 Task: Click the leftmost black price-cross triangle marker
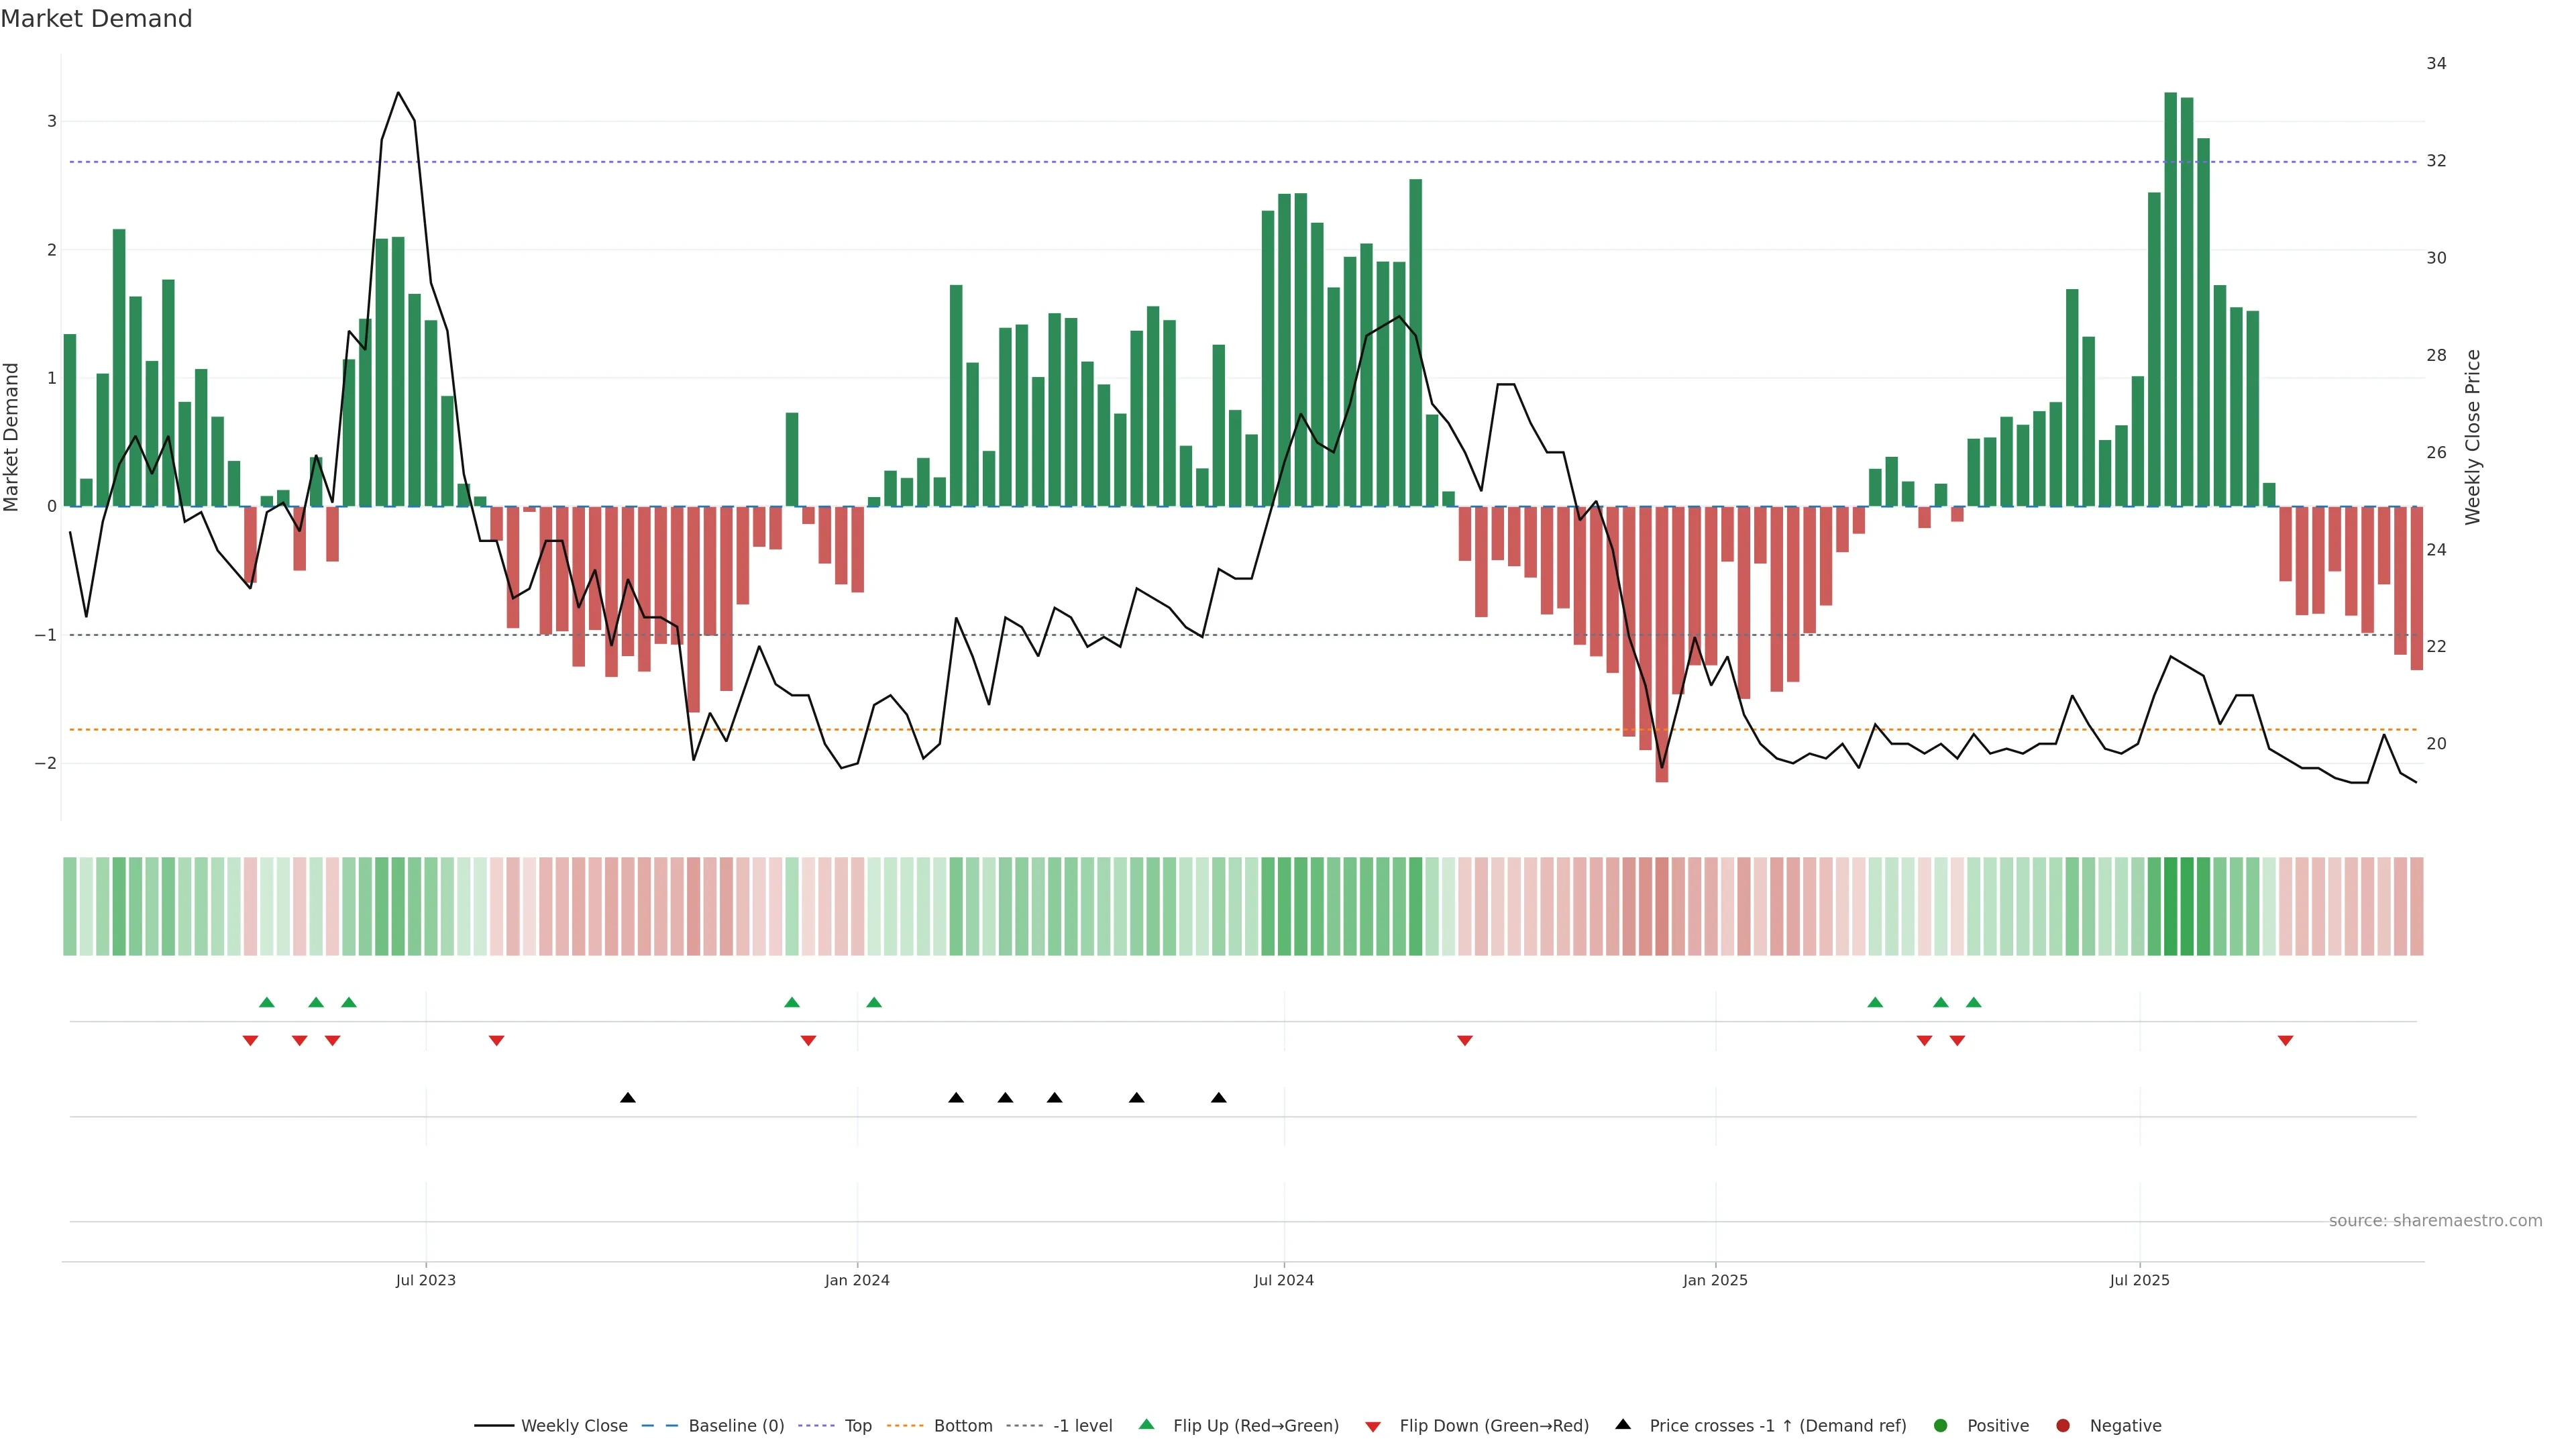click(x=628, y=1098)
